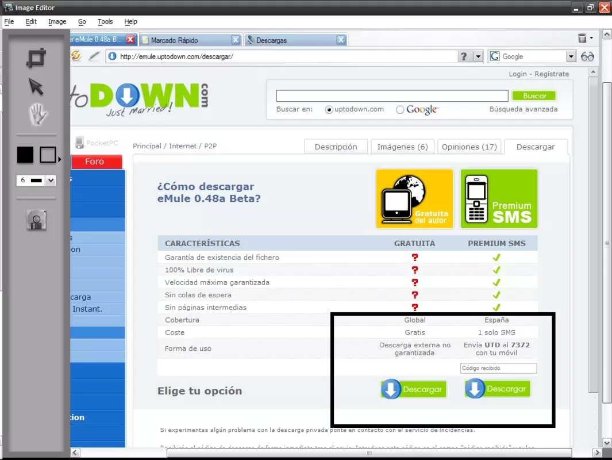Screen dimensions: 612x460
Task: Click the Premium SMS green phone icon
Action: point(499,199)
